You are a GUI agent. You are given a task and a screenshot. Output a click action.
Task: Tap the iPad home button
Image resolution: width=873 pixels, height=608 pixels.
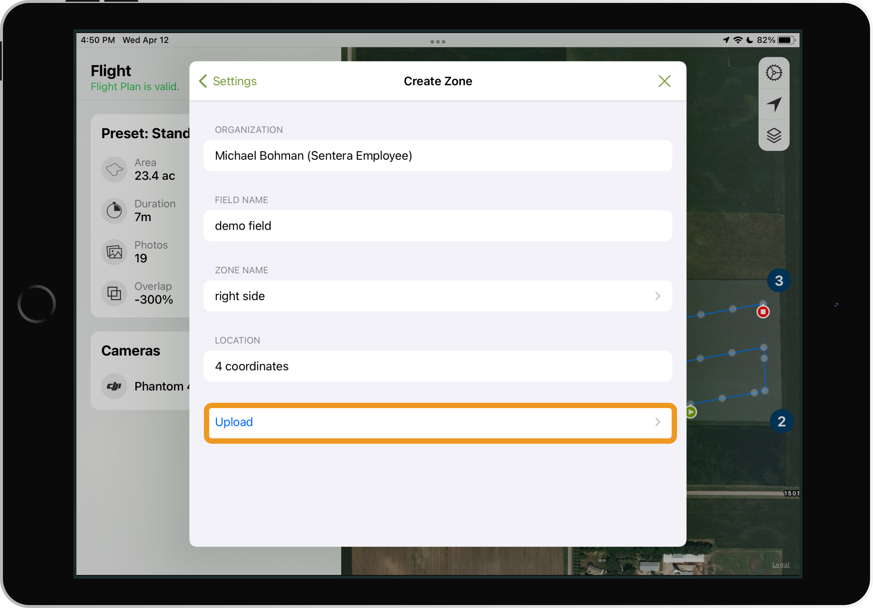pos(36,304)
